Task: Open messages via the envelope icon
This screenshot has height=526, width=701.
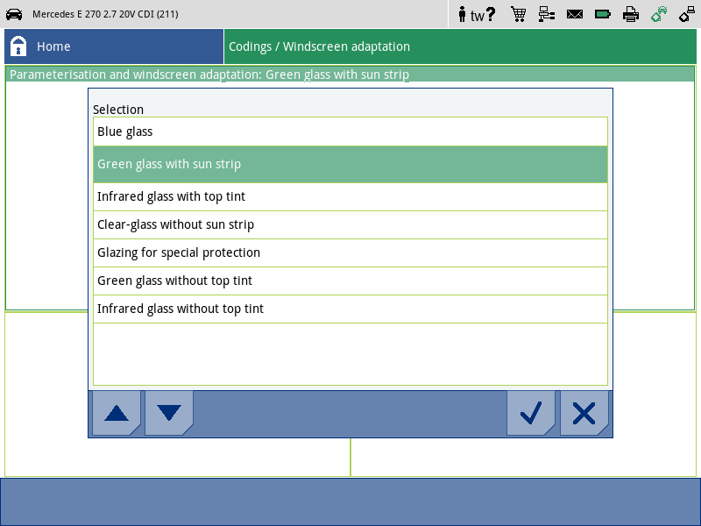Action: click(575, 14)
